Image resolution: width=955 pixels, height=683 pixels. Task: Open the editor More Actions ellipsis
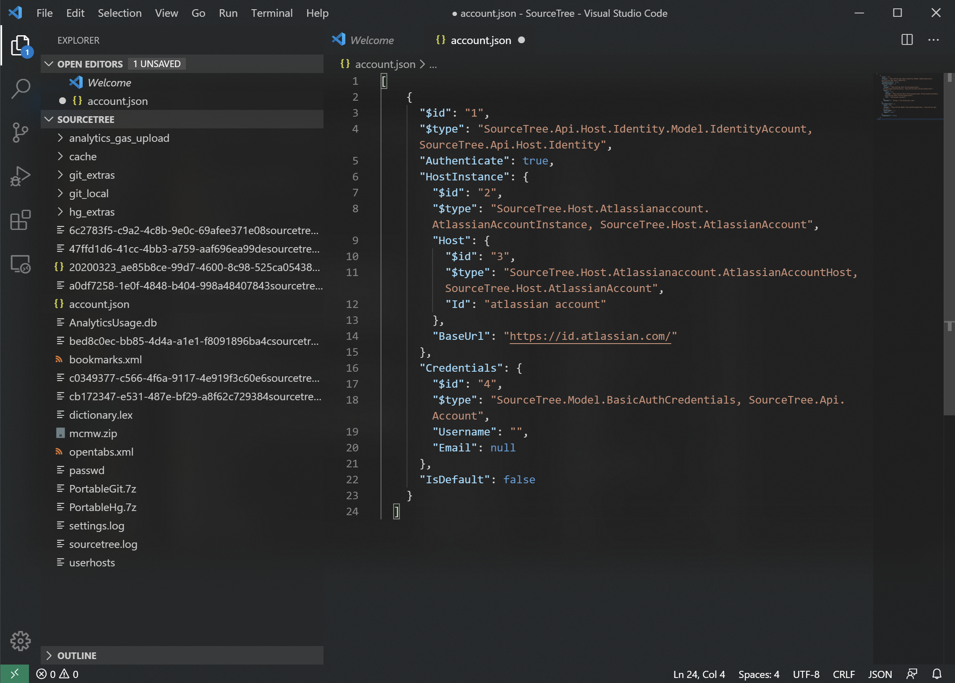pos(933,40)
